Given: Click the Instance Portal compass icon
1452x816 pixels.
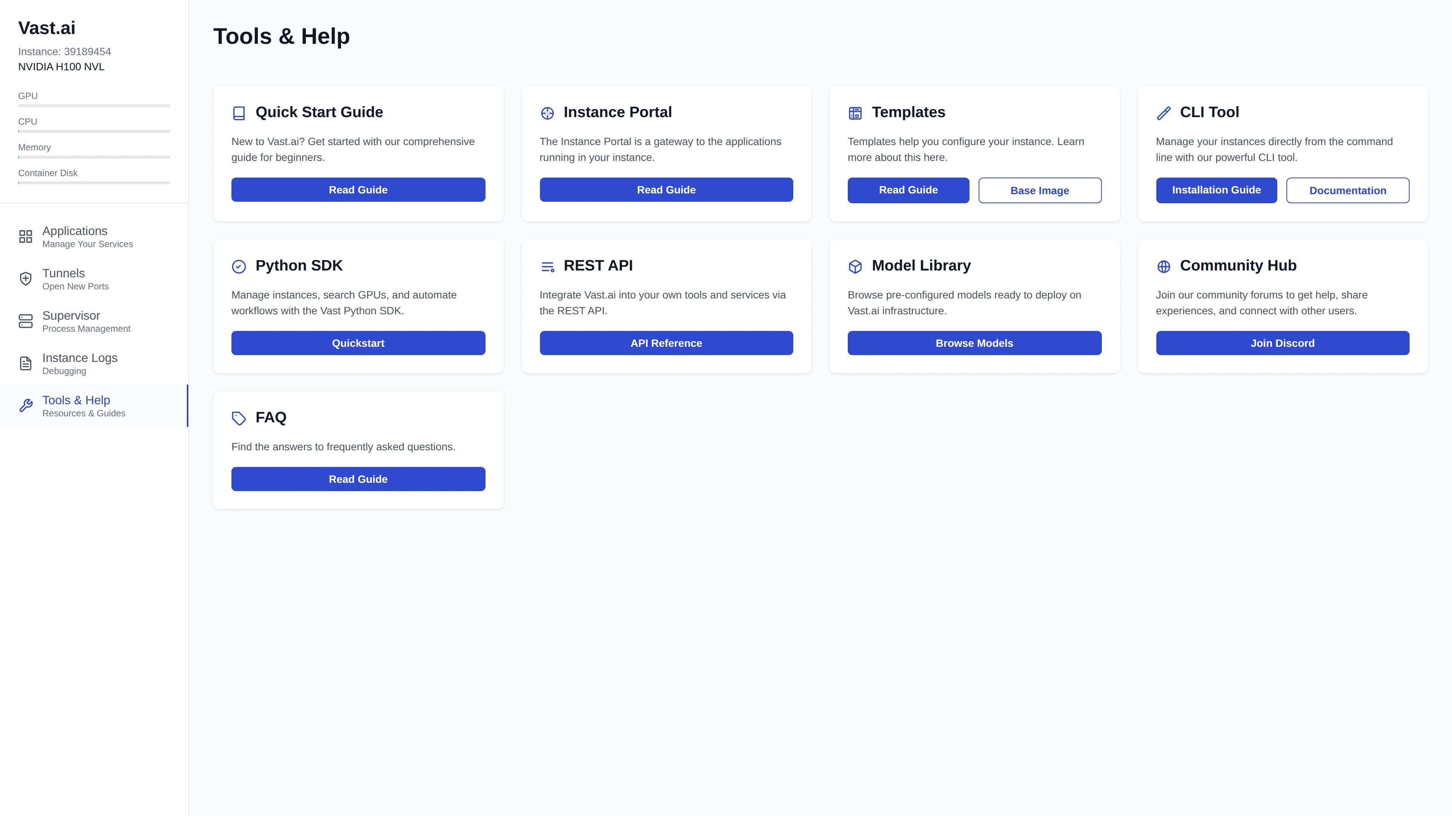Looking at the screenshot, I should [547, 113].
